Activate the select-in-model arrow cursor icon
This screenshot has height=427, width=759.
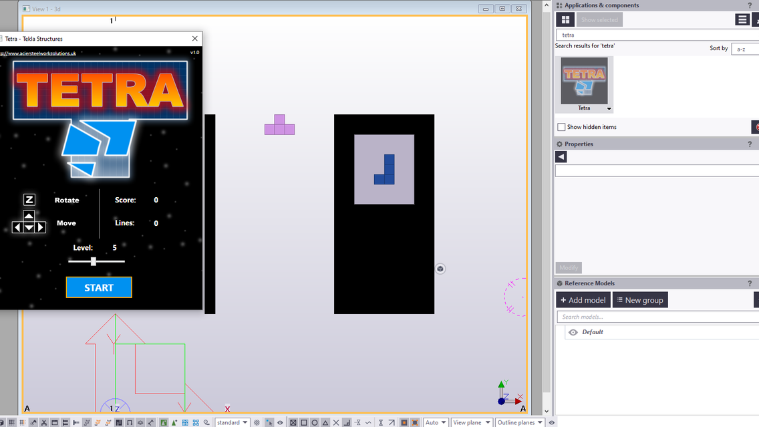[269, 422]
